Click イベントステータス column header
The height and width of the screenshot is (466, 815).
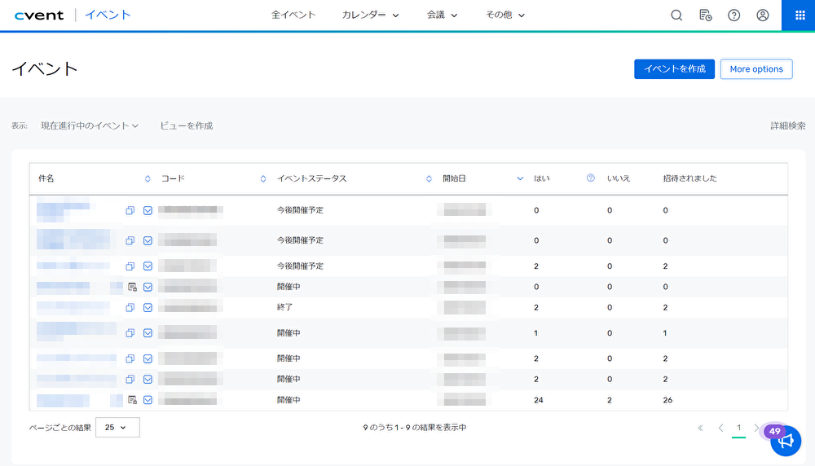(312, 178)
